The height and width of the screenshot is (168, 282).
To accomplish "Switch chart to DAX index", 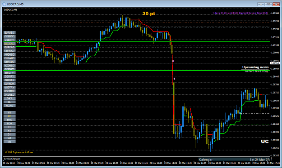I will coord(9,98).
